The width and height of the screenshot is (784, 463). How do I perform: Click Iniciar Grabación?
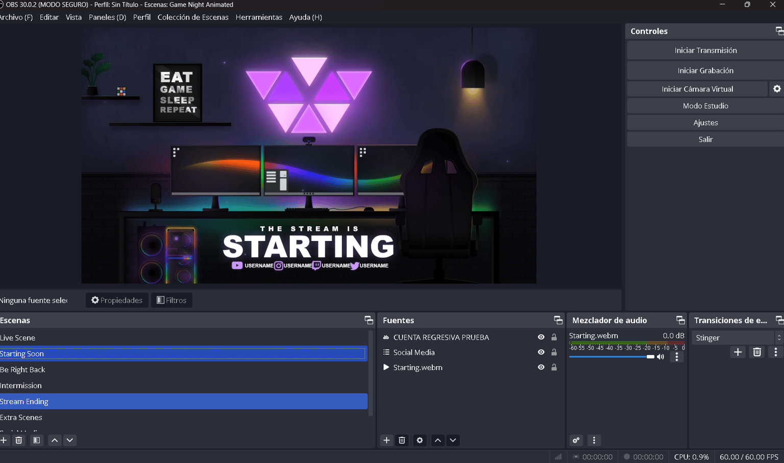coord(705,70)
